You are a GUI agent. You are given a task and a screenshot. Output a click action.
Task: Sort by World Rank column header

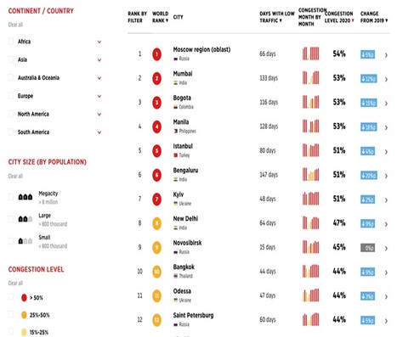pyautogui.click(x=161, y=17)
